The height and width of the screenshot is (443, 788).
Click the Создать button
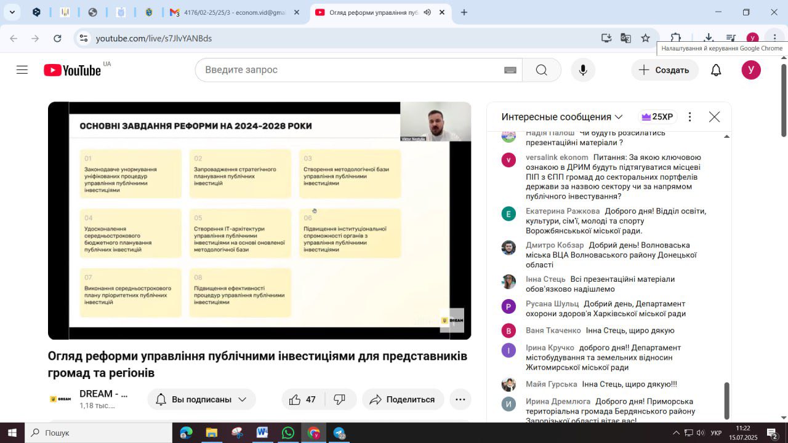pos(664,70)
